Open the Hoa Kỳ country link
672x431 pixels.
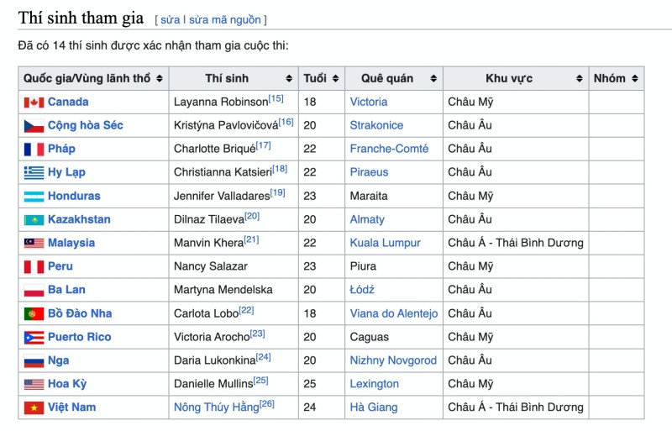coord(66,384)
